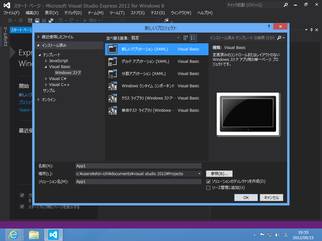Click the クラス ライブラリ template icon
The image size is (322, 241).
(x=113, y=98)
